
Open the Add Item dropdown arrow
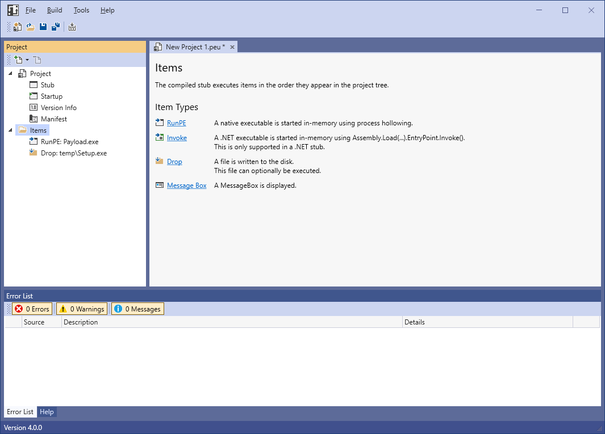pos(27,60)
